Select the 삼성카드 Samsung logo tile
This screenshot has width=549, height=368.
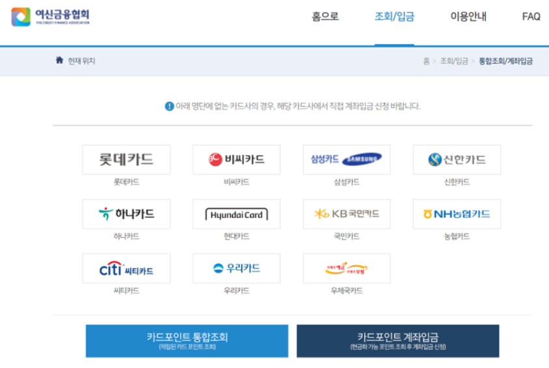(x=347, y=160)
